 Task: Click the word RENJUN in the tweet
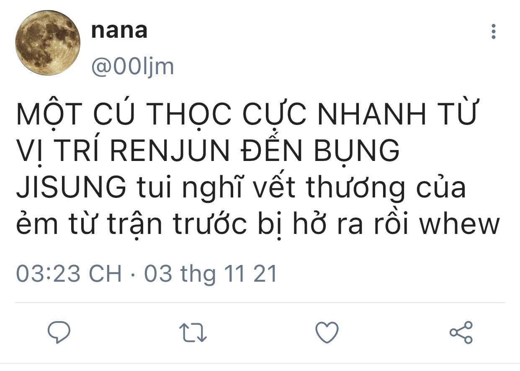point(170,151)
